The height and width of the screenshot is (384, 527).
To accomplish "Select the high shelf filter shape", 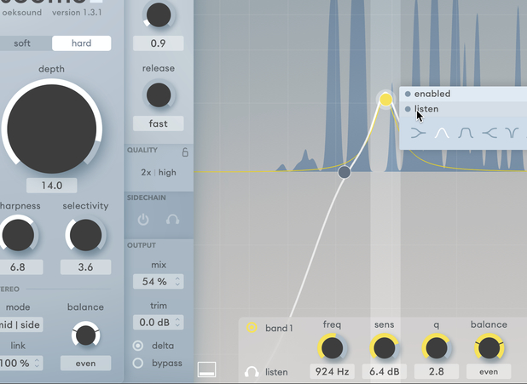I will coord(489,133).
